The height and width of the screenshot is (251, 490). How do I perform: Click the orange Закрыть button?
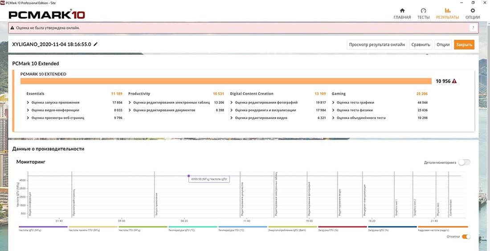pos(464,45)
